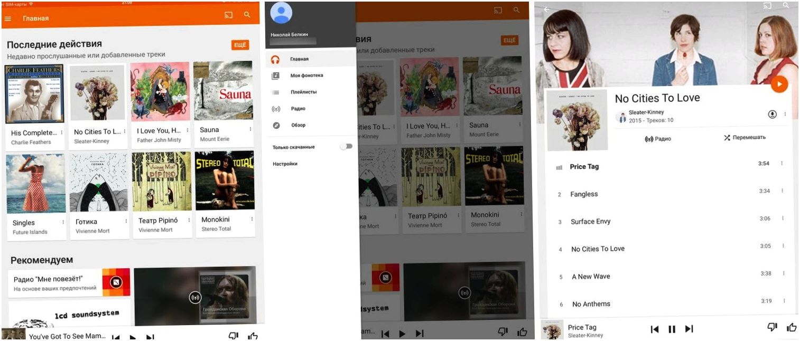Open Singles by Future Islands cover
The width and height of the screenshot is (800, 341).
(36, 184)
